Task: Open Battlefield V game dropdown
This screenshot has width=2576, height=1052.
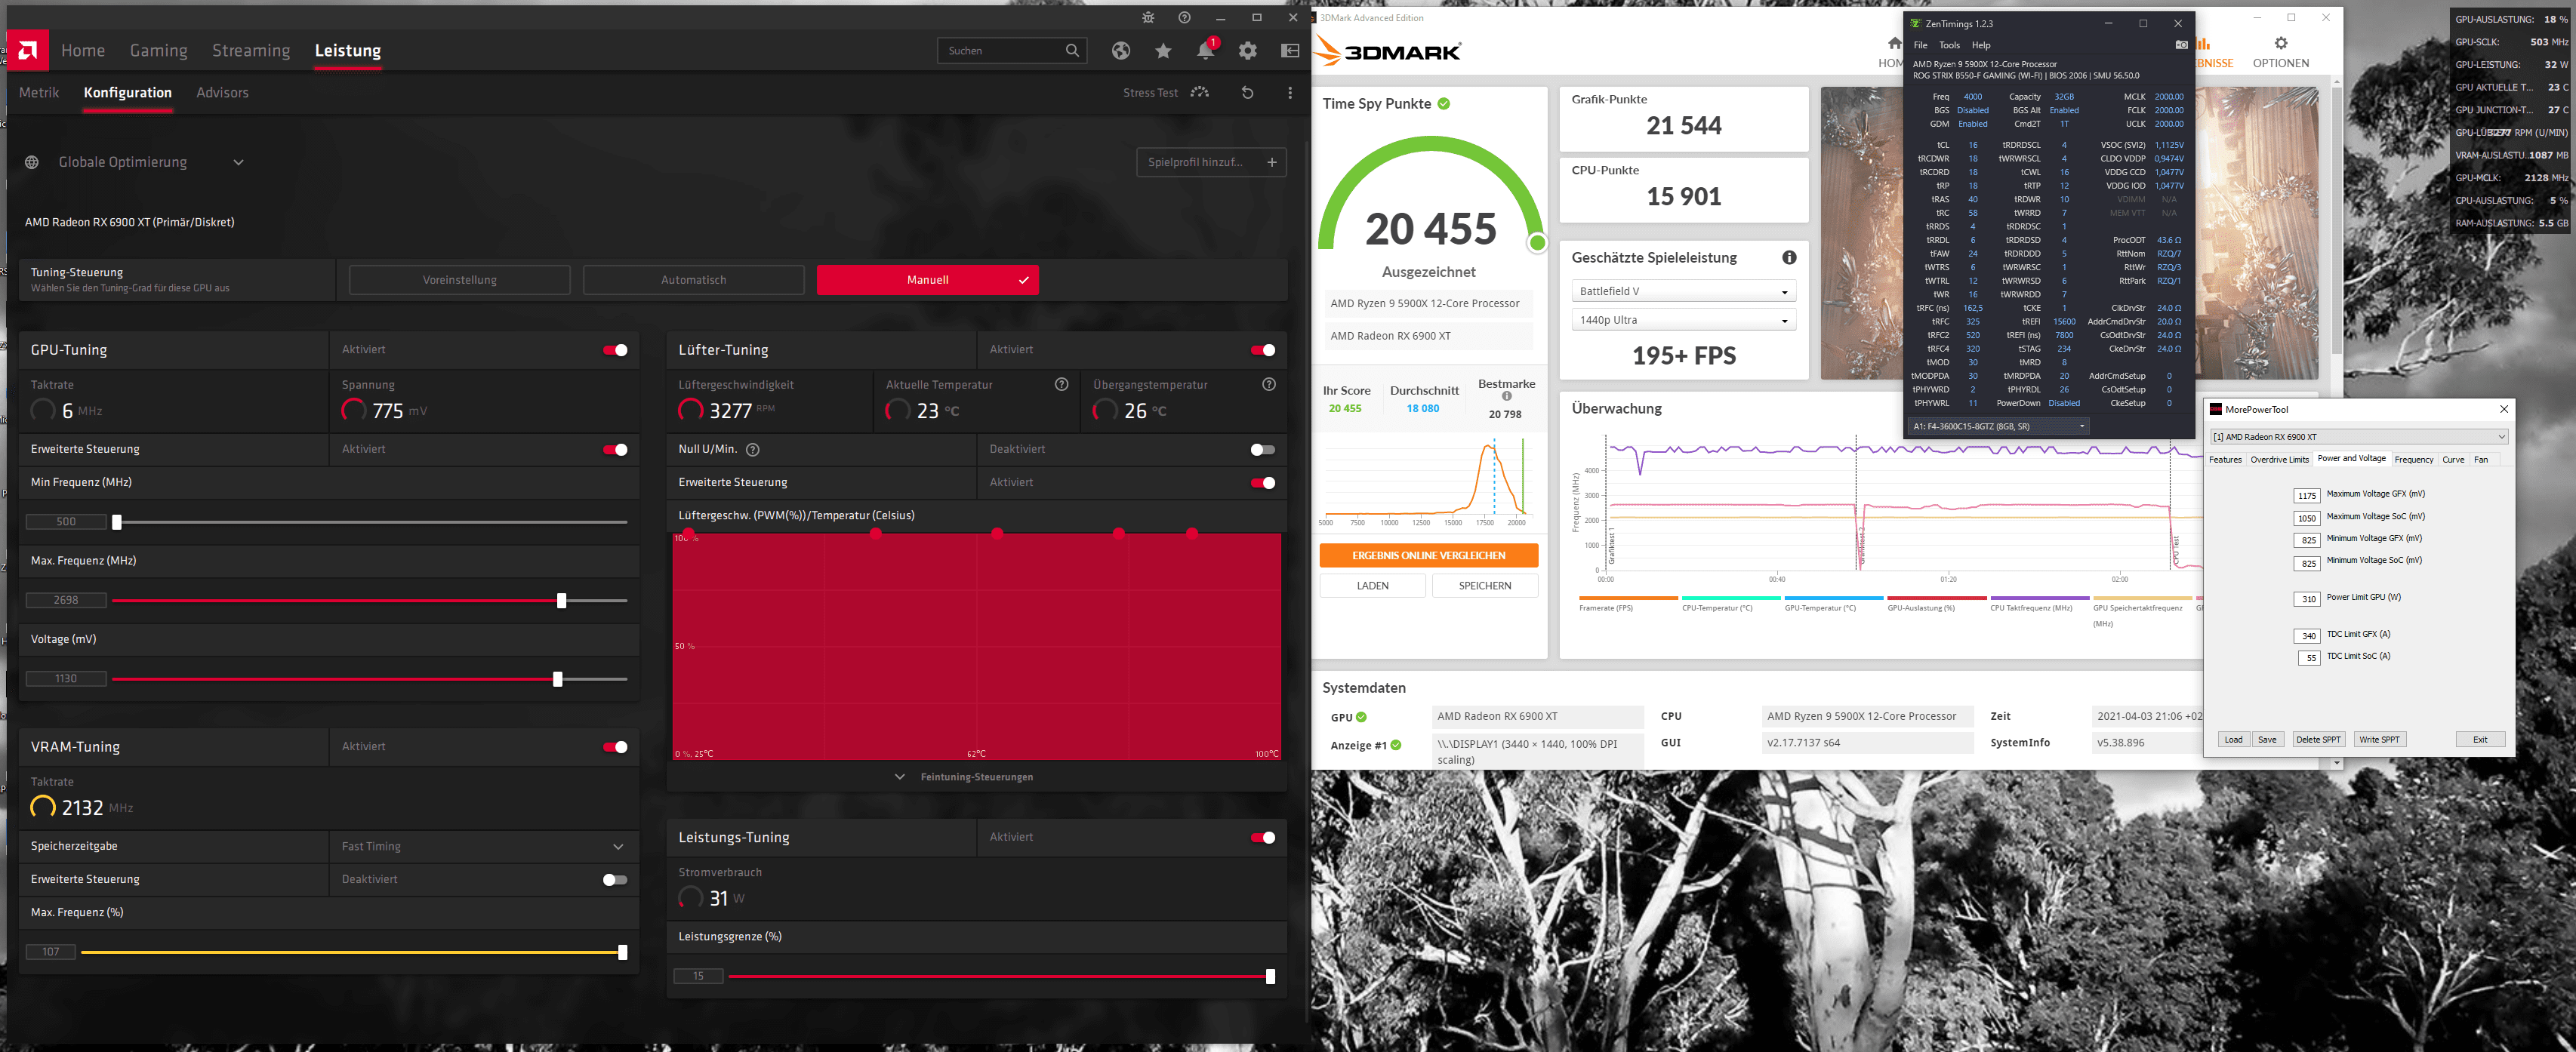Action: pyautogui.click(x=1683, y=291)
